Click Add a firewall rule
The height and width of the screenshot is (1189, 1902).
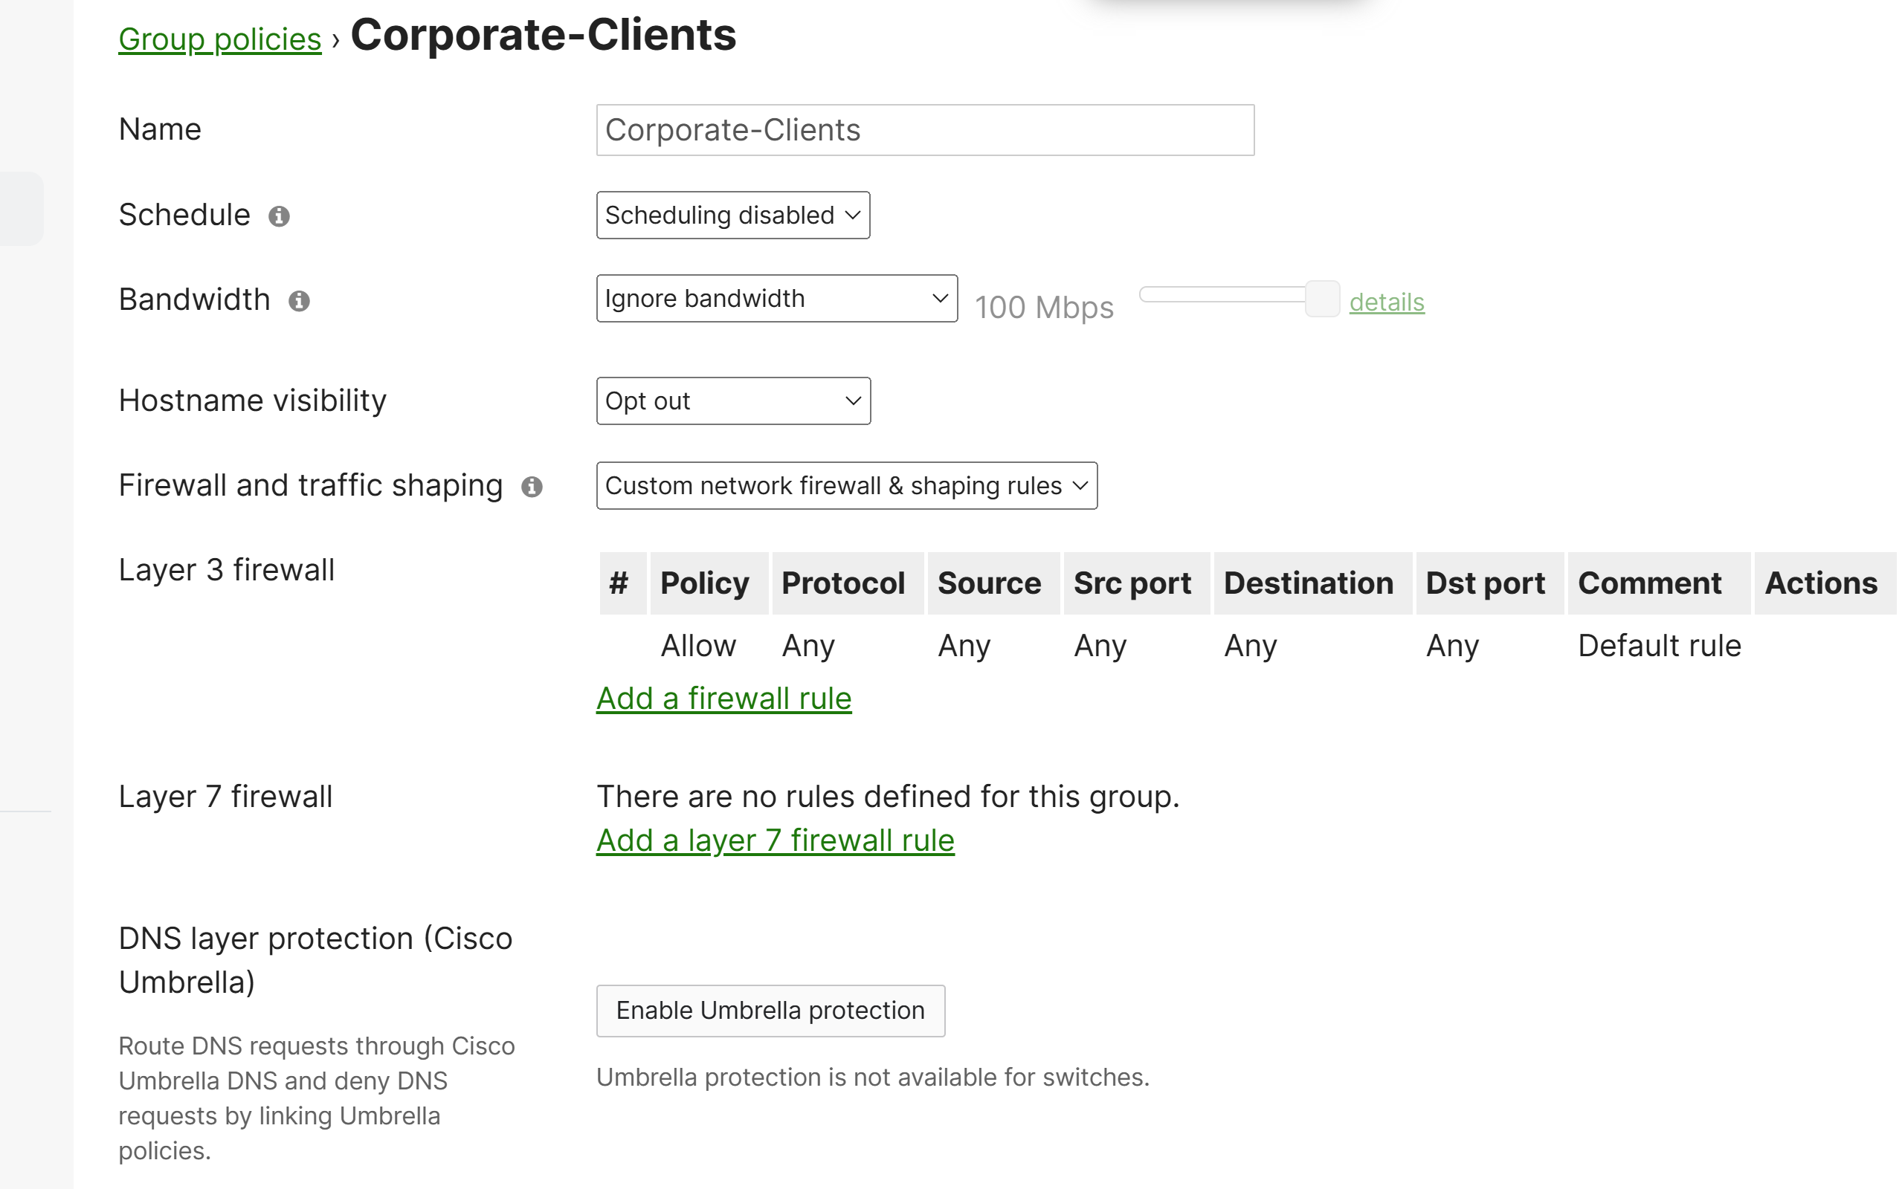[723, 699]
